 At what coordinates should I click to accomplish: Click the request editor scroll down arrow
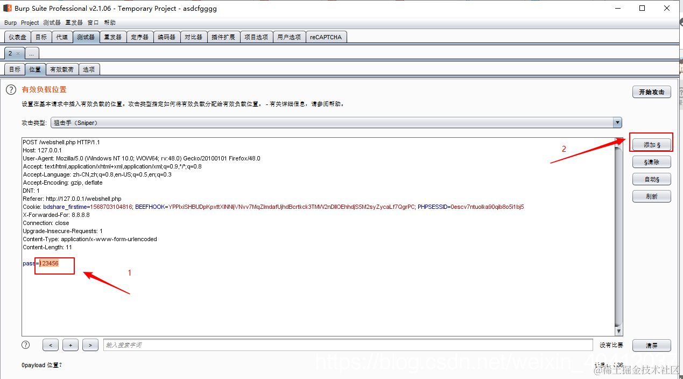point(618,332)
